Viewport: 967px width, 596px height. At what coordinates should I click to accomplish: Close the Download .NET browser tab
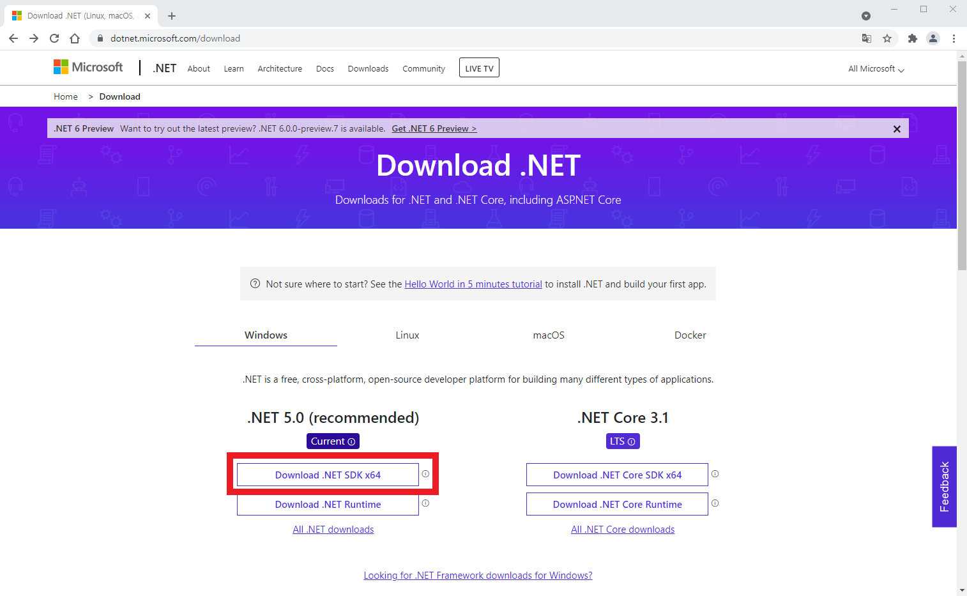point(148,16)
